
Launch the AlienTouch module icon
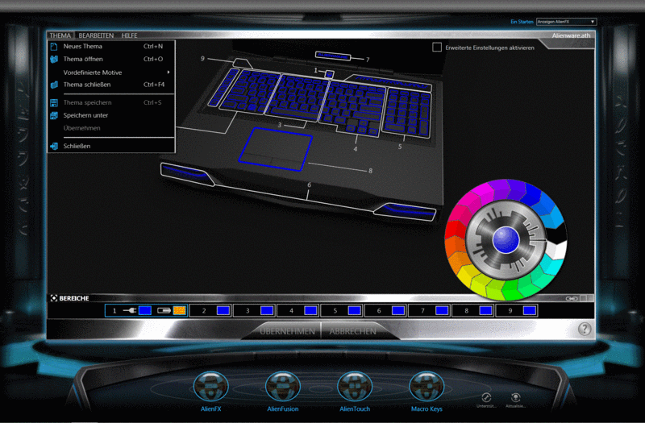coord(355,387)
